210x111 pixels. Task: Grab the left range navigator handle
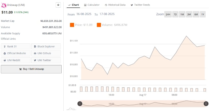[x=80, y=104]
